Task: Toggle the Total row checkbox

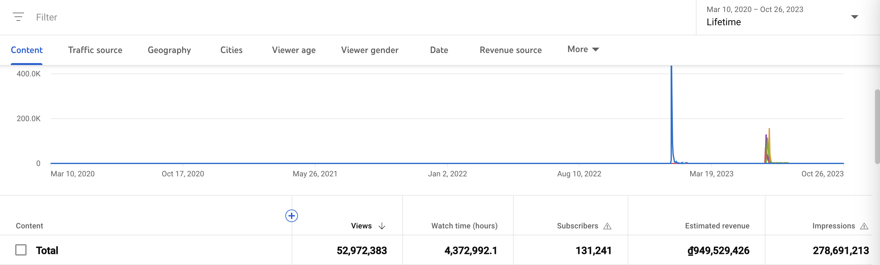Action: pyautogui.click(x=21, y=250)
